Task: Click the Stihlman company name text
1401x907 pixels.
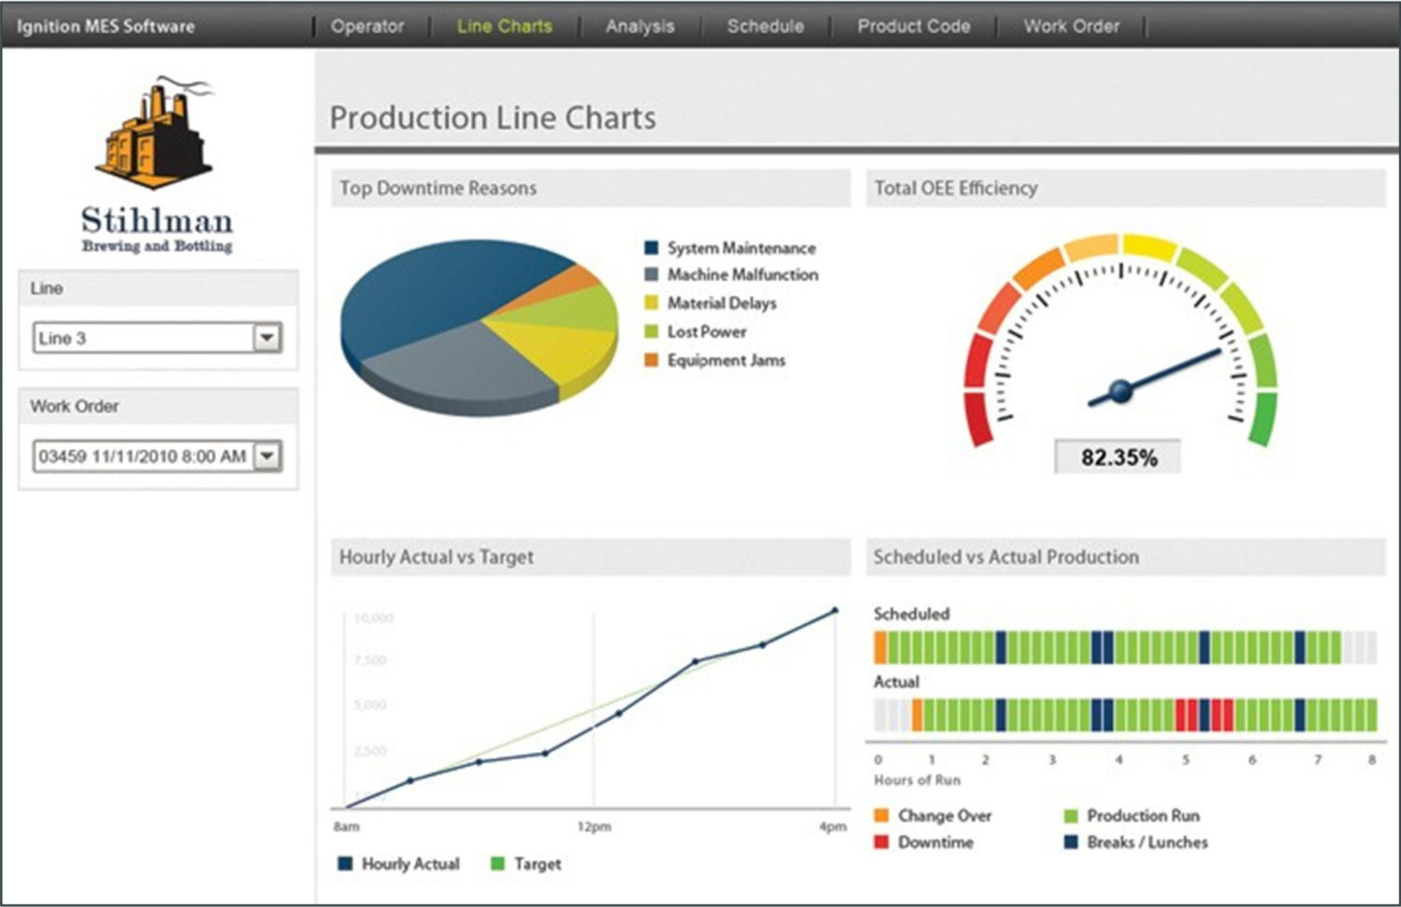Action: coord(157,221)
